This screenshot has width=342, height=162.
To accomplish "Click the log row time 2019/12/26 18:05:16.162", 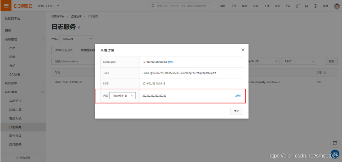I will 68,82.
